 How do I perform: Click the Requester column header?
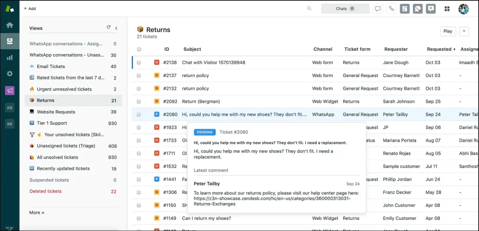pyautogui.click(x=396, y=49)
